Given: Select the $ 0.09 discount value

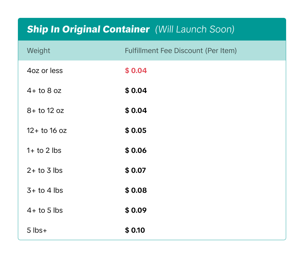Looking at the screenshot, I should [136, 210].
